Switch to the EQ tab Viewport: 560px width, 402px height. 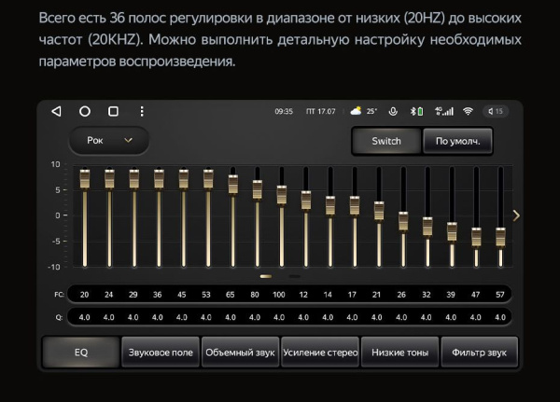(80, 353)
